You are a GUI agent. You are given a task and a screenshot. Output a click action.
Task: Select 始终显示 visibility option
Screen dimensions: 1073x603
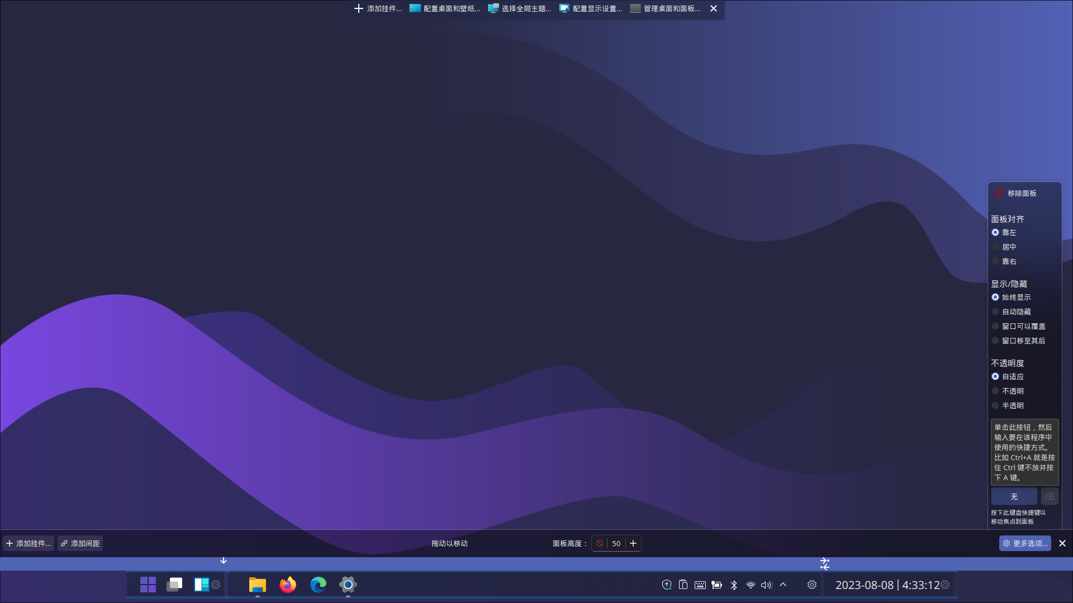[x=1011, y=297]
